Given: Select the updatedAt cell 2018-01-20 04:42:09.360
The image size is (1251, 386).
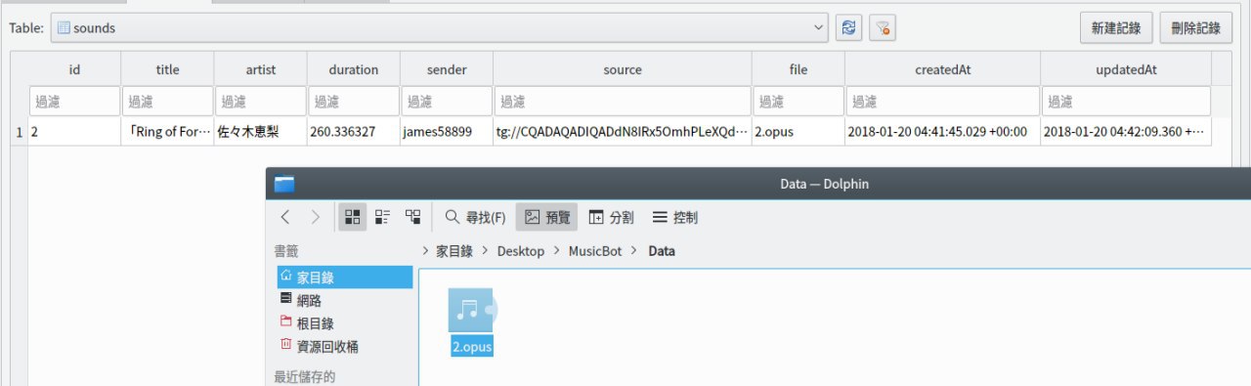Looking at the screenshot, I should click(1126, 131).
